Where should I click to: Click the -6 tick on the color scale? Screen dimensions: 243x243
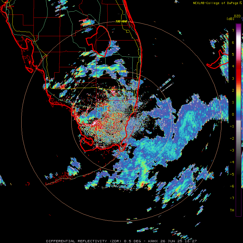click(x=232, y=186)
